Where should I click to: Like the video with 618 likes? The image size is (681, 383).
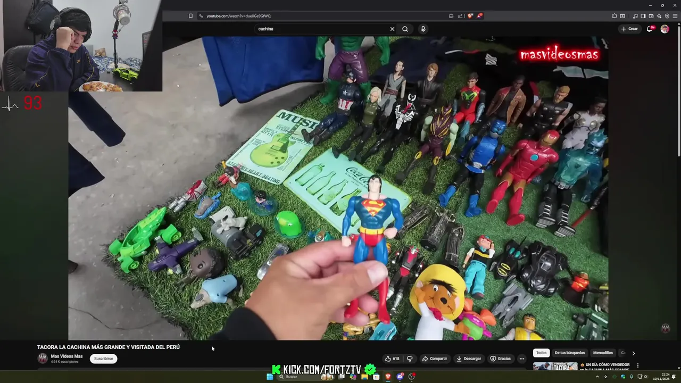(x=392, y=359)
